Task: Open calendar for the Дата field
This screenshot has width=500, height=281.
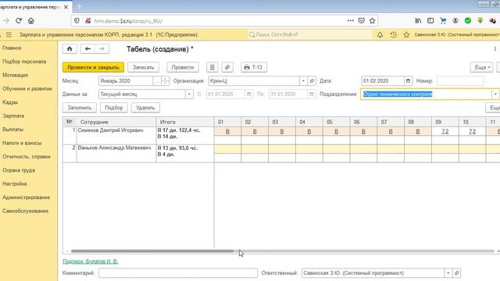Action: 408,81
